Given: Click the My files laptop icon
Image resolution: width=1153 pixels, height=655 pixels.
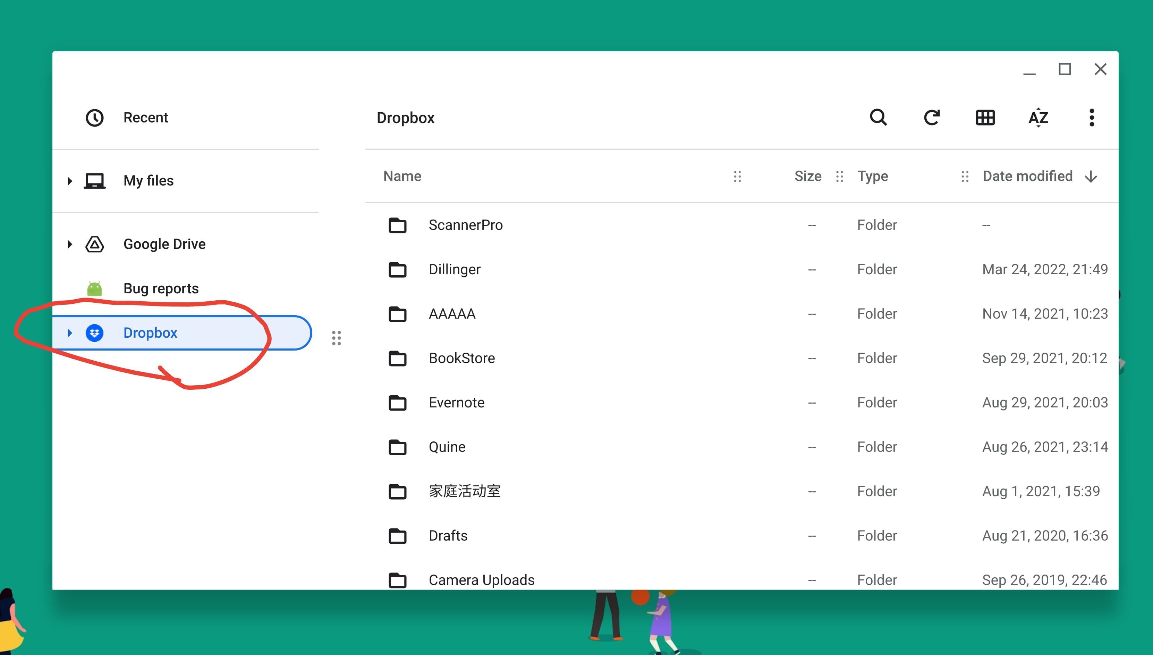Looking at the screenshot, I should click(94, 181).
